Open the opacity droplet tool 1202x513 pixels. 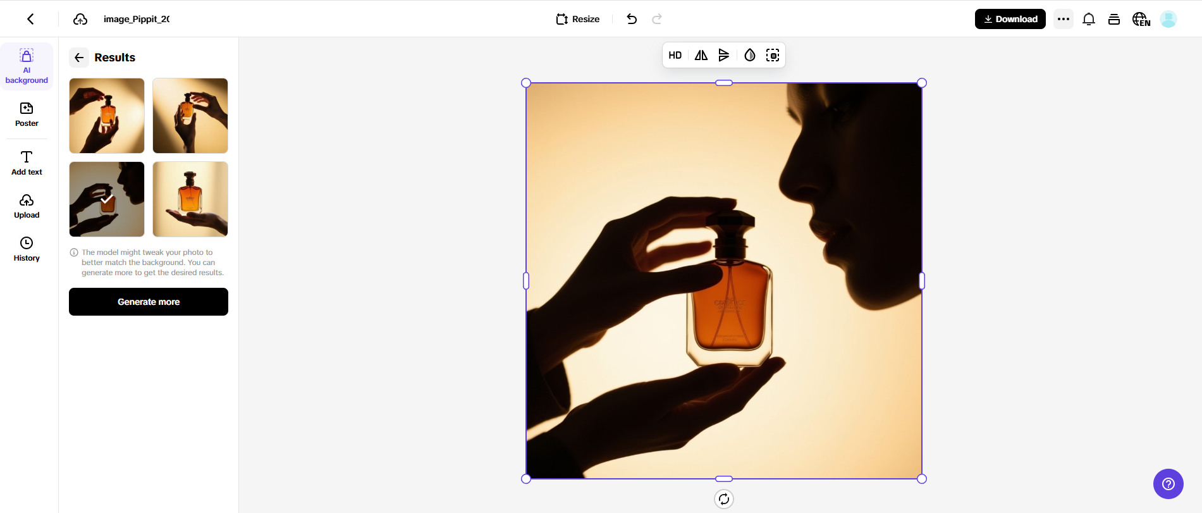tap(749, 56)
